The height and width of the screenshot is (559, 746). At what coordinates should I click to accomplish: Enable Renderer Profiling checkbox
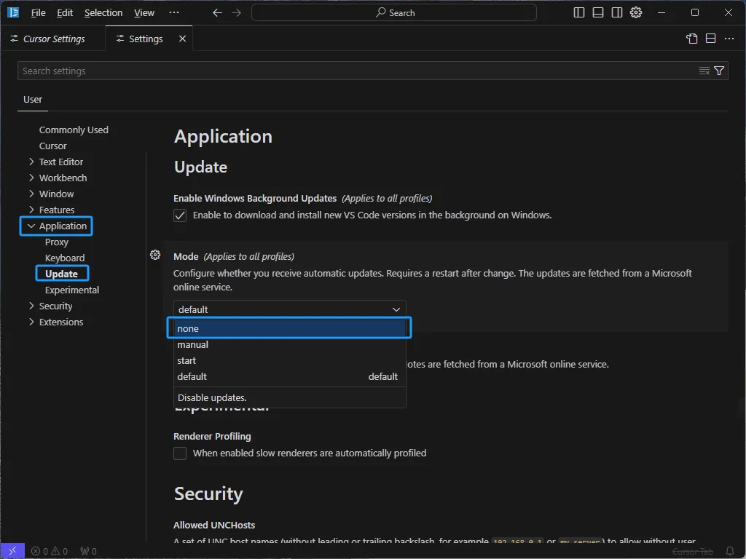click(180, 453)
